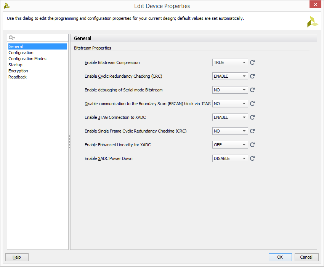Image resolution: width=324 pixels, height=267 pixels.
Task: Click the search magnifier icon
Action: point(11,38)
